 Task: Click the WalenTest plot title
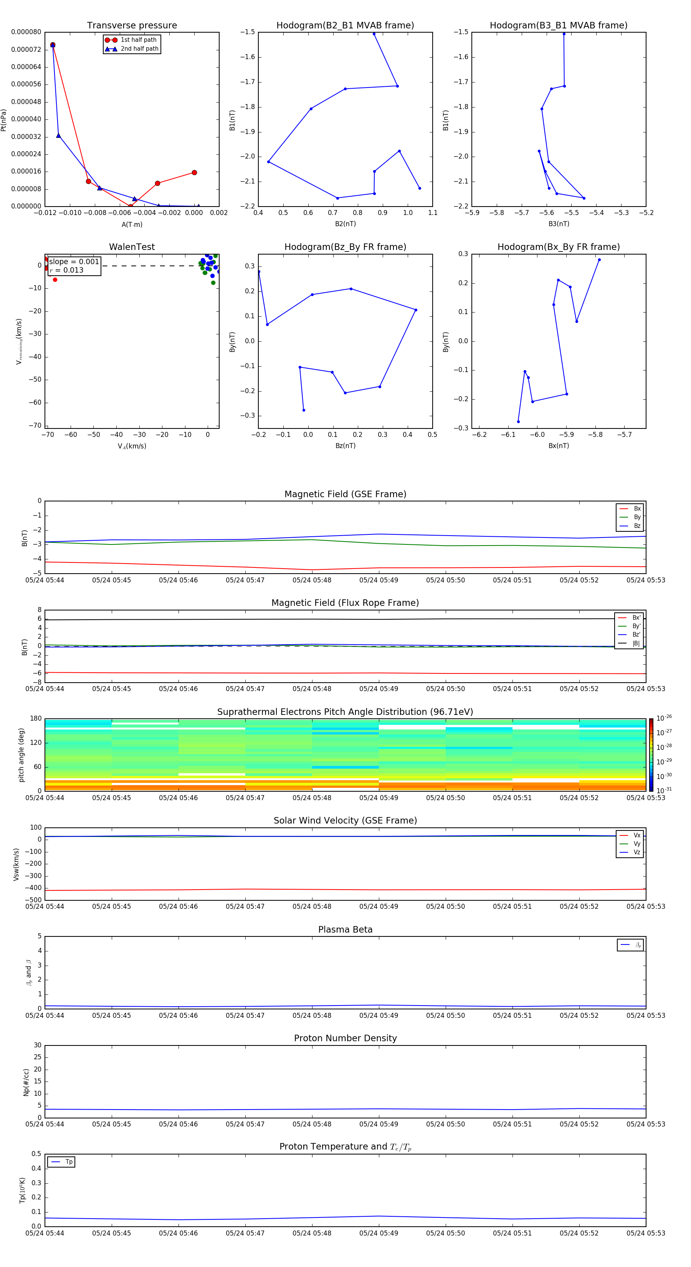click(x=132, y=247)
